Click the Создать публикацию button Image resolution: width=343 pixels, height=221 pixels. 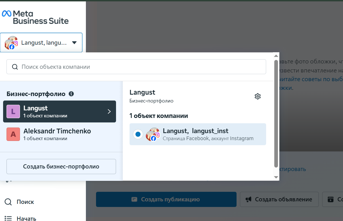click(166, 199)
